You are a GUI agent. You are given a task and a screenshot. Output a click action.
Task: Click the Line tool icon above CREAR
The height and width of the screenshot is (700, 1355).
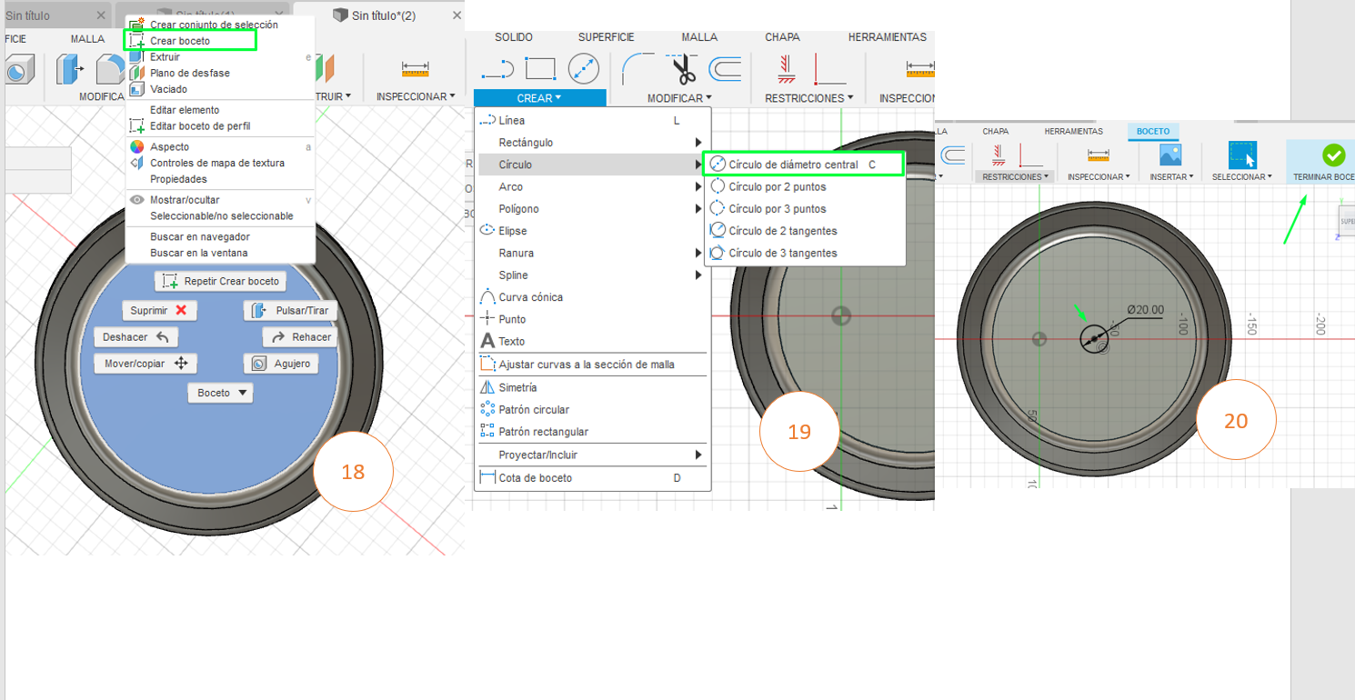(497, 69)
